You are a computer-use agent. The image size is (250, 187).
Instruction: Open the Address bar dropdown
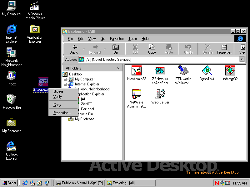click(x=242, y=59)
